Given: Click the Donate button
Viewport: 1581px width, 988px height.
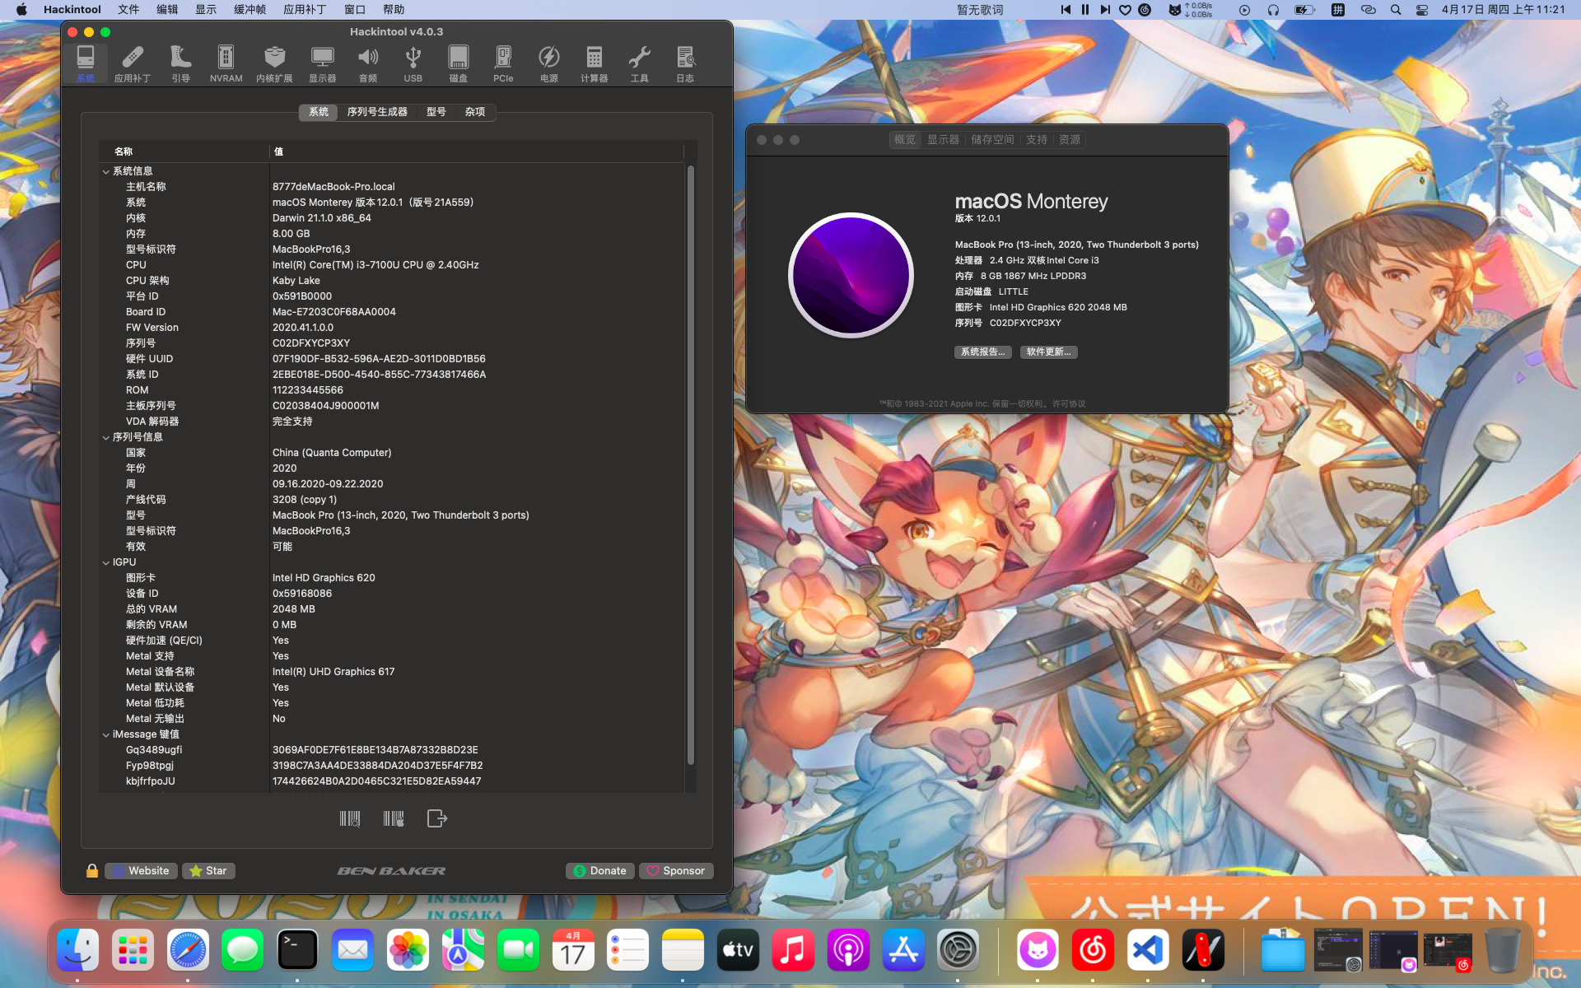Looking at the screenshot, I should [x=599, y=871].
